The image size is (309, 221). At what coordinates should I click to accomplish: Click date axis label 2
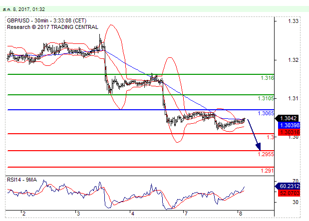tap(24, 214)
